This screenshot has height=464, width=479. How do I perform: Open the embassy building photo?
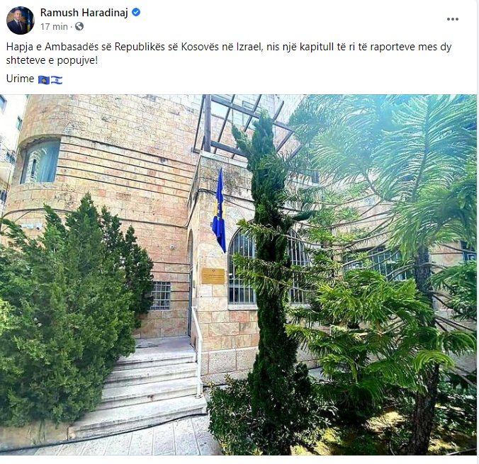[238, 275]
